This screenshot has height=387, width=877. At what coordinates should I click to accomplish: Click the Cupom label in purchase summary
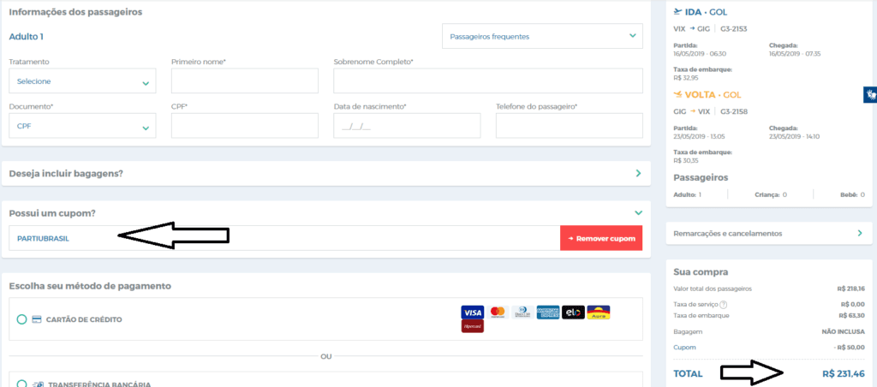684,348
